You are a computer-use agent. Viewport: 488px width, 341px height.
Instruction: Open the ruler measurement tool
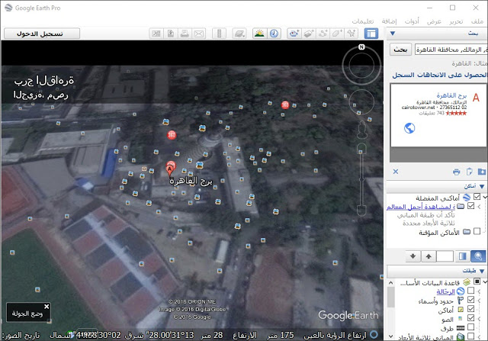tap(219, 34)
